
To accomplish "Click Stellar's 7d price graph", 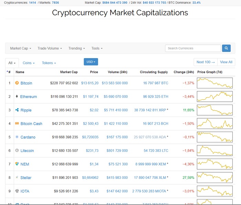I will click(215, 177).
